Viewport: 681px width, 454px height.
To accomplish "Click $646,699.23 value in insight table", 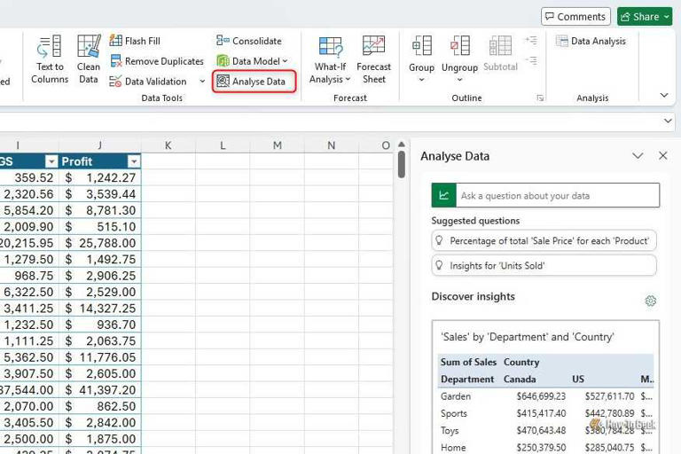I will pos(541,396).
